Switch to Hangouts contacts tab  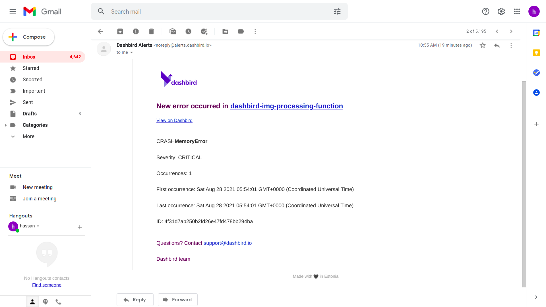click(32, 302)
